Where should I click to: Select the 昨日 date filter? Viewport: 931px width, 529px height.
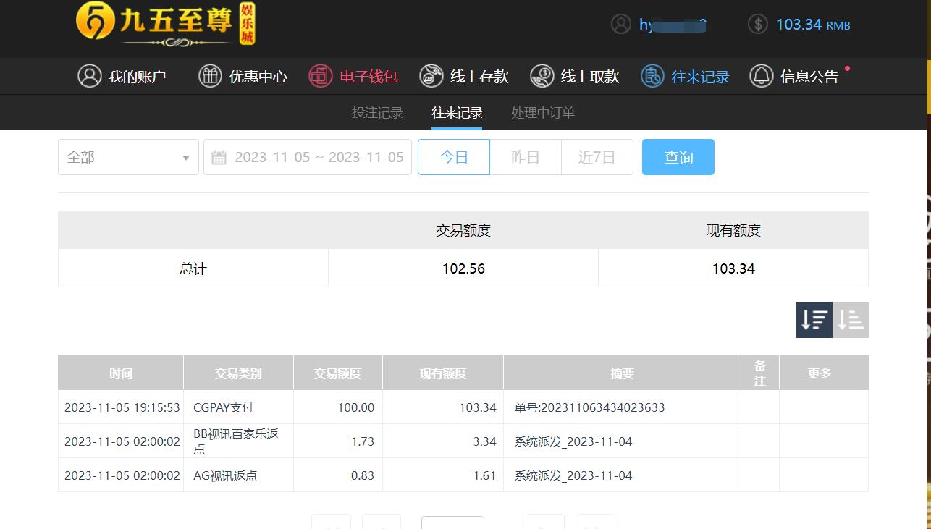coord(526,157)
